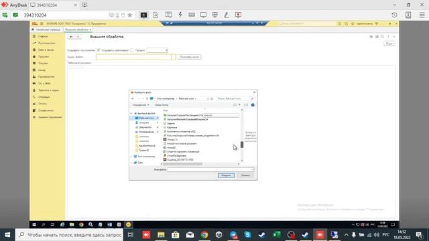The height and width of the screenshot is (241, 429).
Task: Open Упорядочить dropdown in file dialog
Action: point(141,105)
